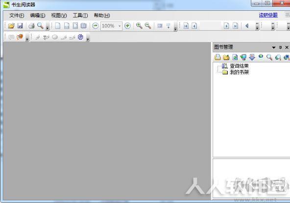This screenshot has height=203, width=290.
Task: Open the blue hyperlink right of the menu bar
Action: 268,15
